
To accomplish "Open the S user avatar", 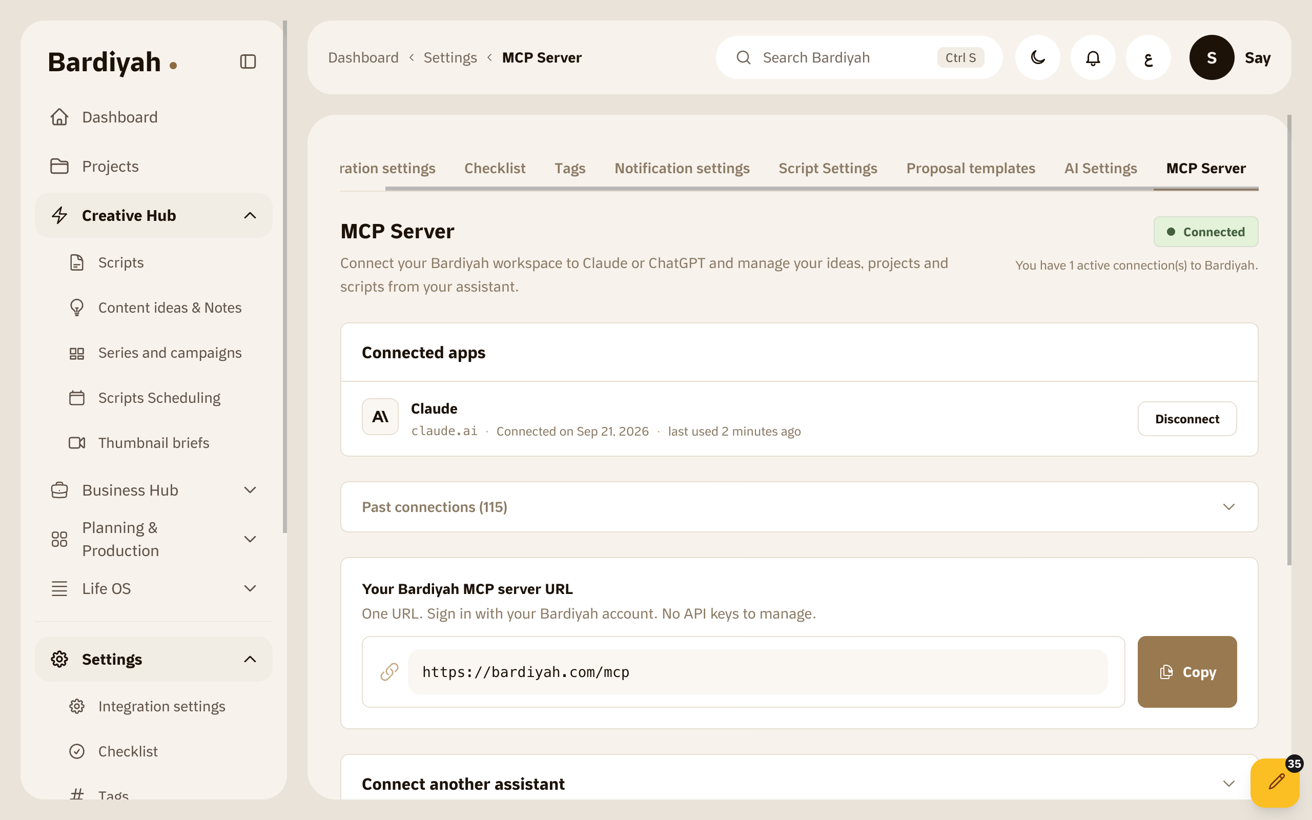I will tap(1212, 57).
